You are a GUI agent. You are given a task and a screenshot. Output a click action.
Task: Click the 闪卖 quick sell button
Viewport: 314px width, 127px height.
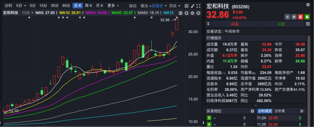[x=281, y=24]
